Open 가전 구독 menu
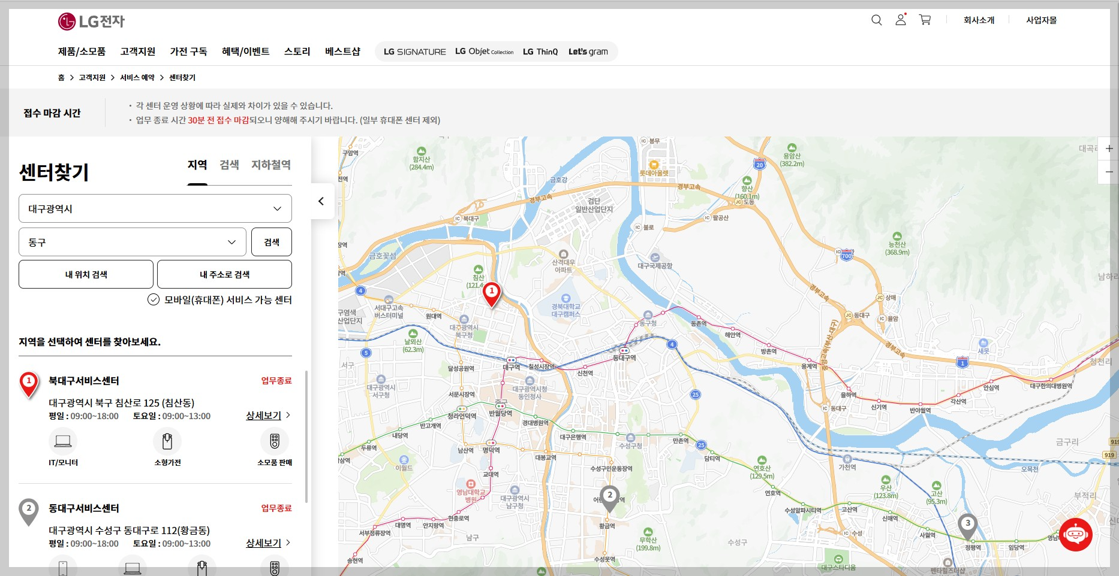The height and width of the screenshot is (576, 1119). pyautogui.click(x=188, y=51)
